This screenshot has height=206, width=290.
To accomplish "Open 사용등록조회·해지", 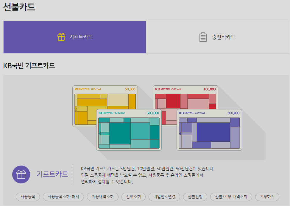I will (63, 197).
